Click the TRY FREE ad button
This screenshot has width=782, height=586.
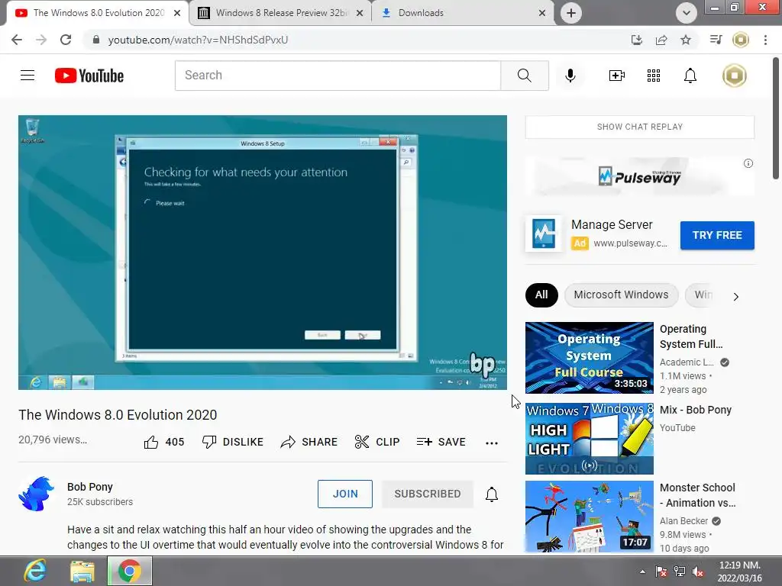click(716, 235)
